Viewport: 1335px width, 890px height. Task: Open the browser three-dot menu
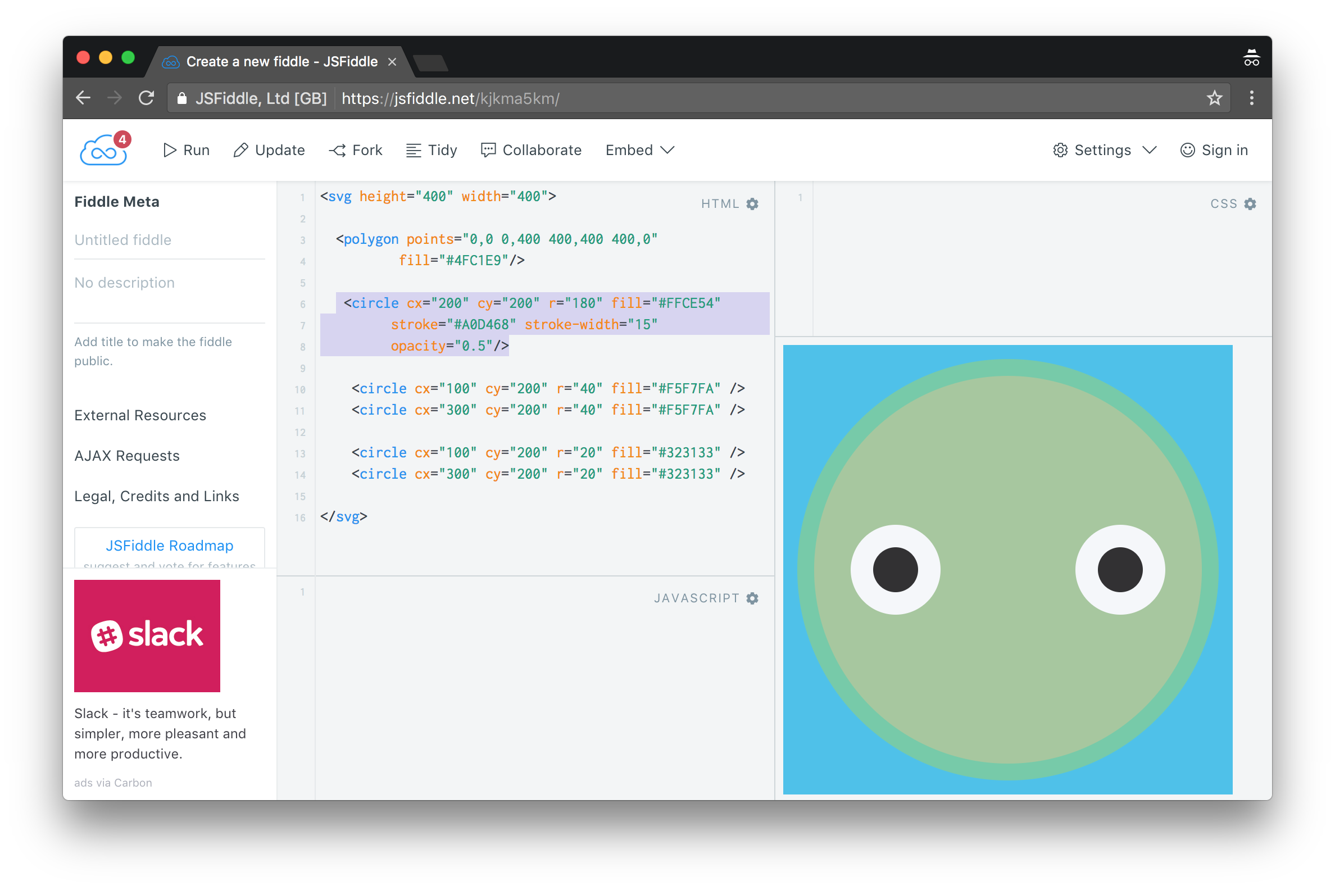pyautogui.click(x=1251, y=98)
